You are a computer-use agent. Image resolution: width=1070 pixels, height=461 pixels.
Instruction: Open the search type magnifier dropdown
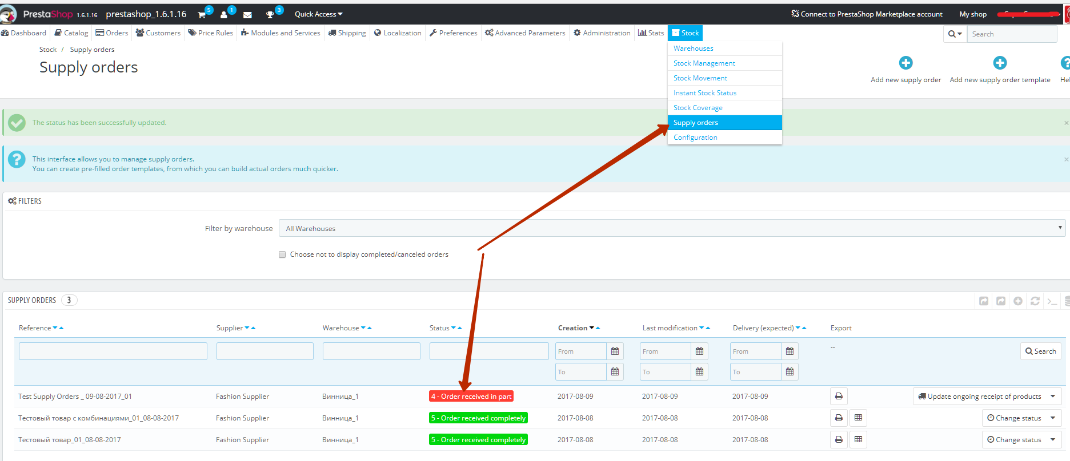tap(955, 34)
